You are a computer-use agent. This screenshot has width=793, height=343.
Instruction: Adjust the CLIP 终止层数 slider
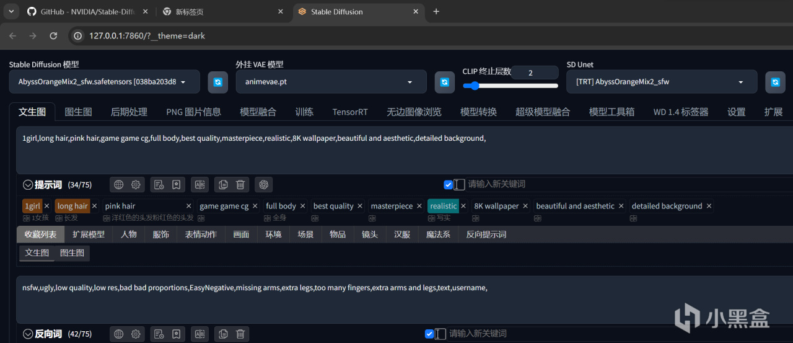click(x=510, y=86)
